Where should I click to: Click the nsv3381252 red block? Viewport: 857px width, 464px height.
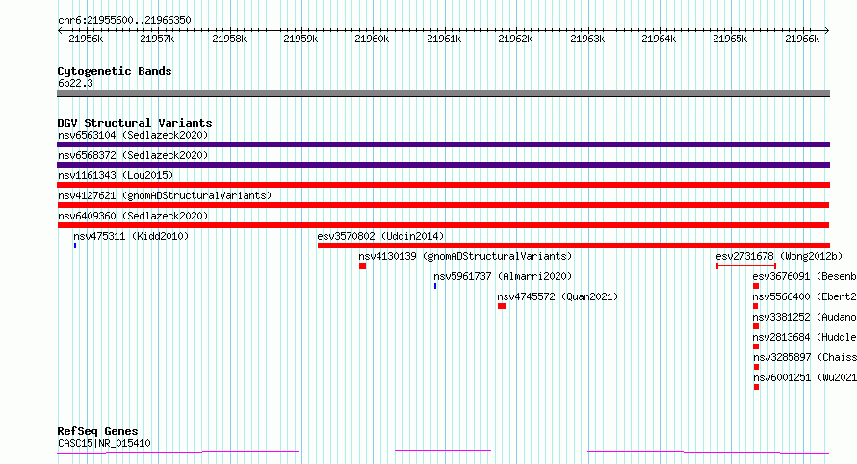tap(756, 326)
